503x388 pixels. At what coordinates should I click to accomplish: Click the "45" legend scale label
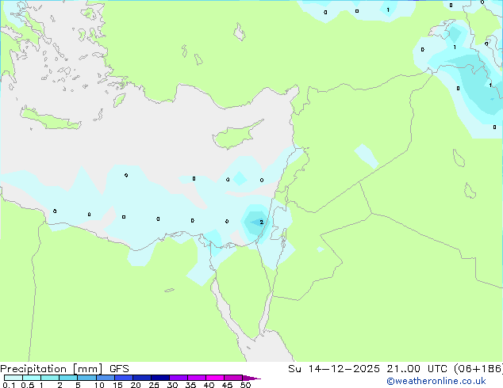pyautogui.click(x=227, y=385)
